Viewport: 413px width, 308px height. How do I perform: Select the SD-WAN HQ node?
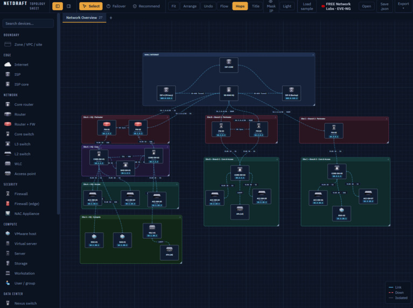229,93
